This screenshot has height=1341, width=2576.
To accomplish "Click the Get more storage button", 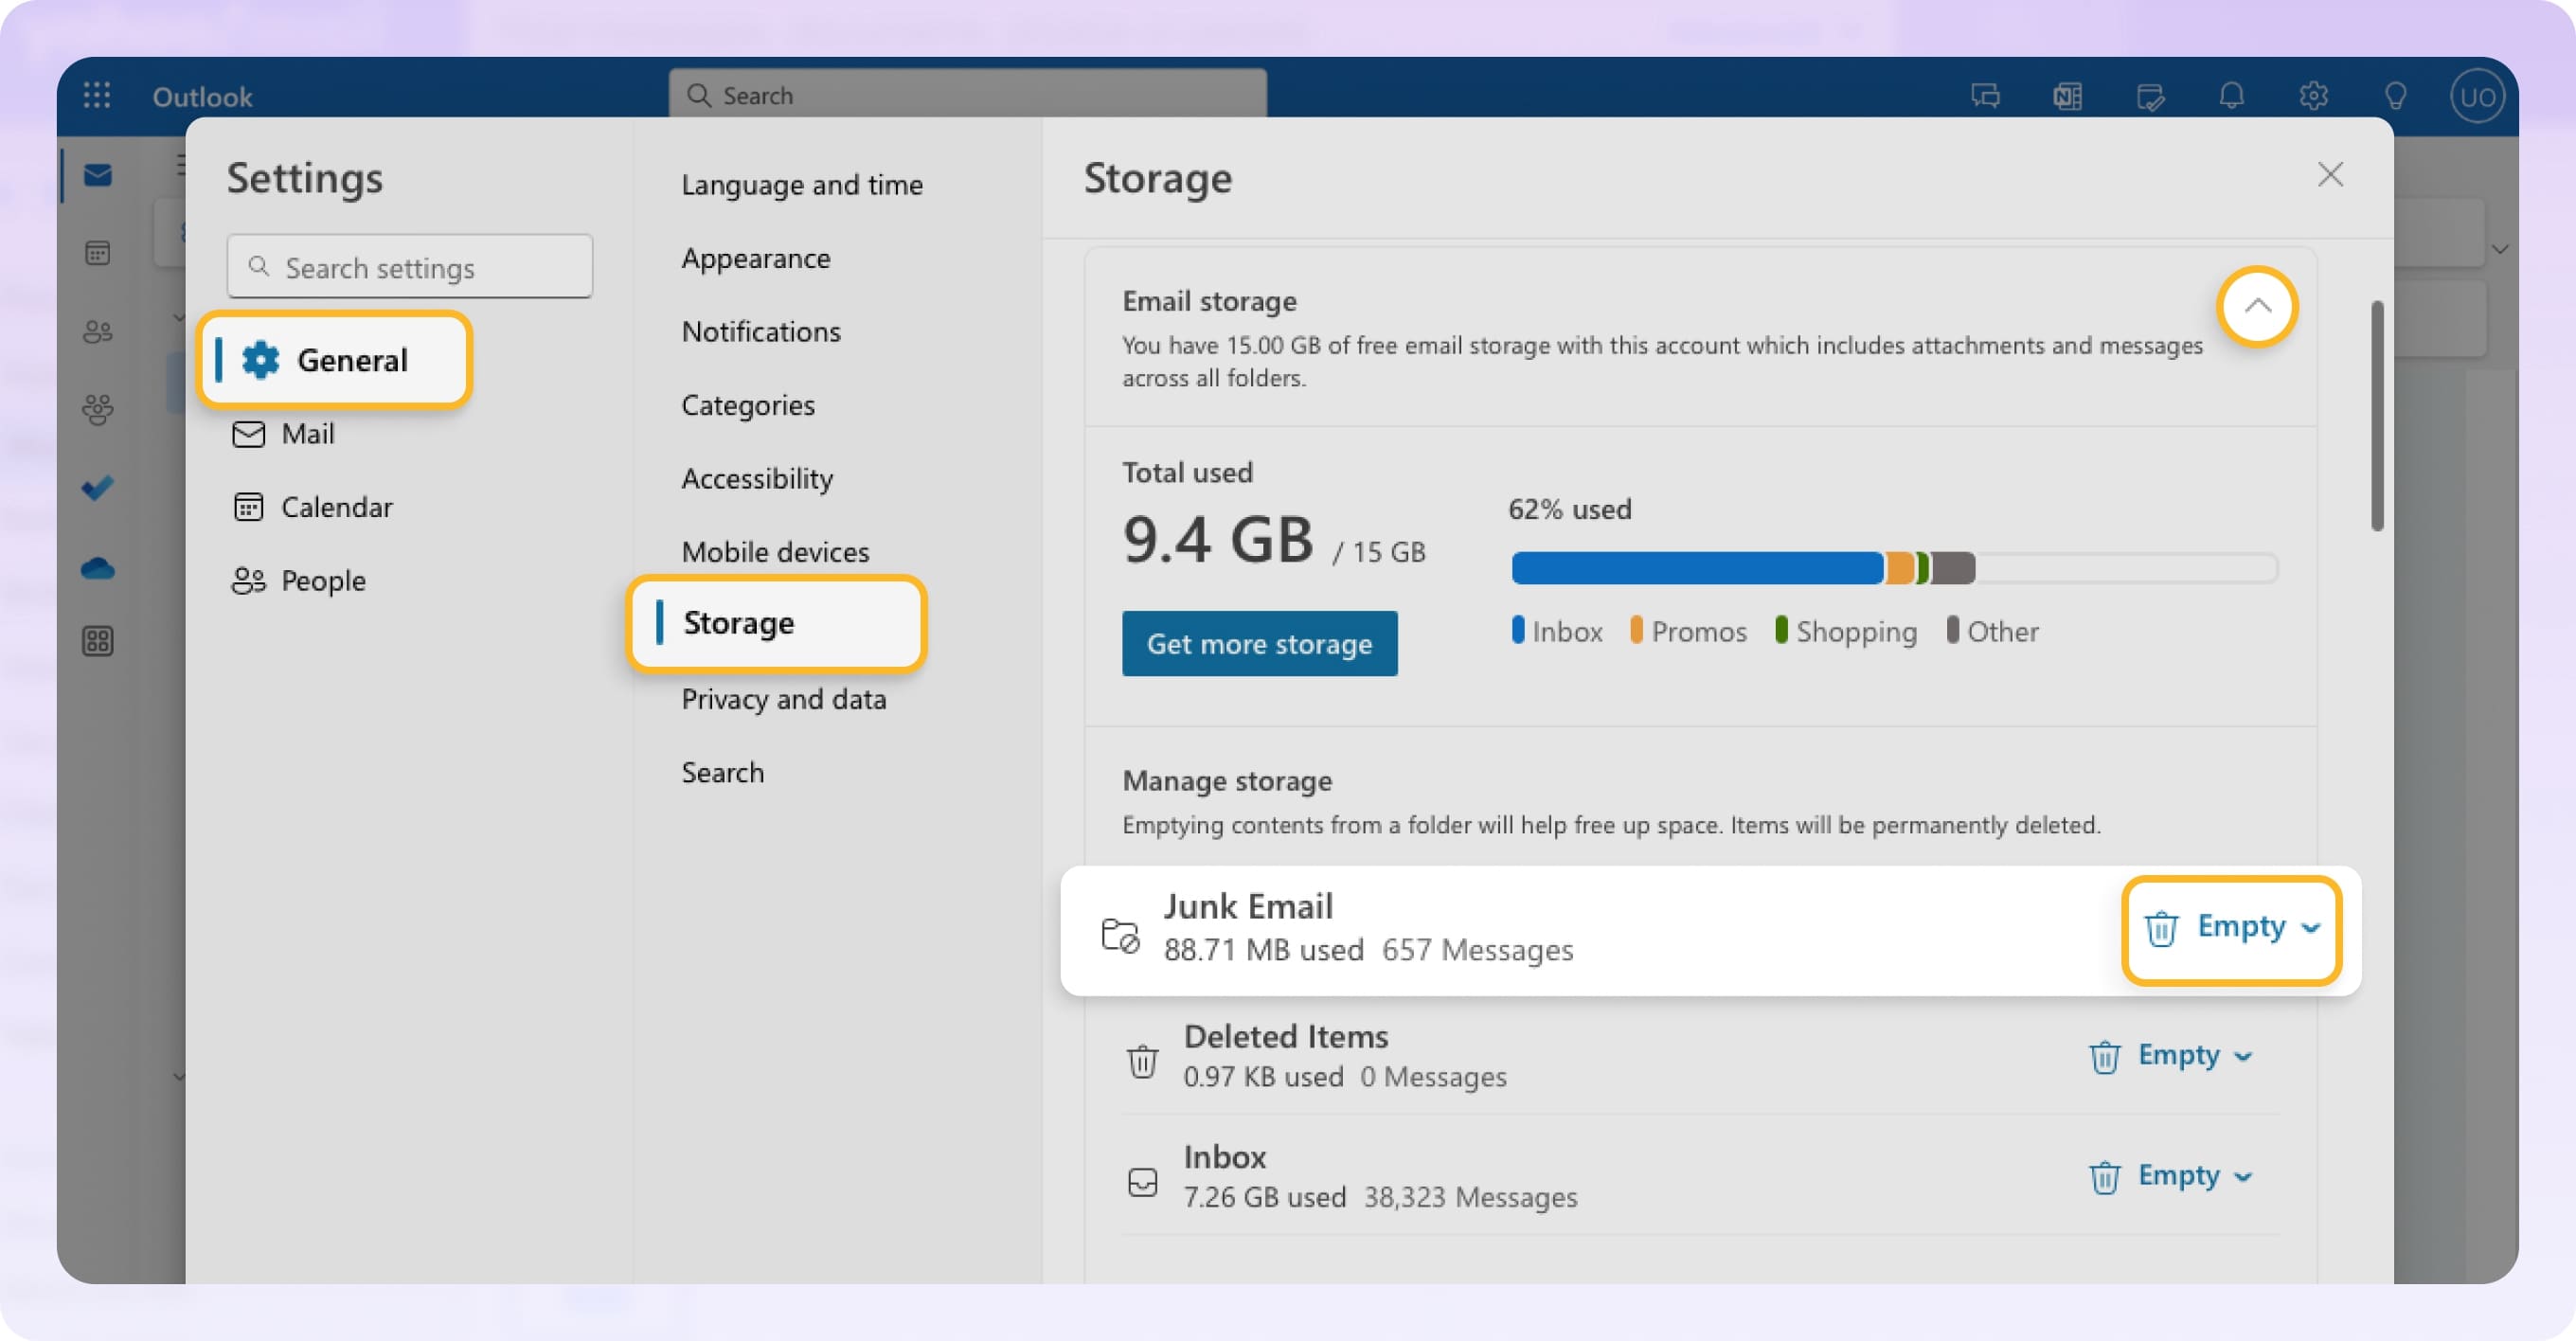I will pos(1259,644).
